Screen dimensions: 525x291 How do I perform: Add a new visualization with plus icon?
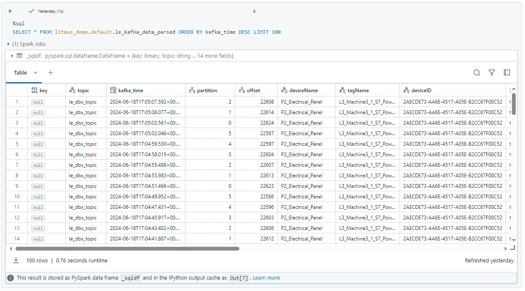pyautogui.click(x=51, y=72)
